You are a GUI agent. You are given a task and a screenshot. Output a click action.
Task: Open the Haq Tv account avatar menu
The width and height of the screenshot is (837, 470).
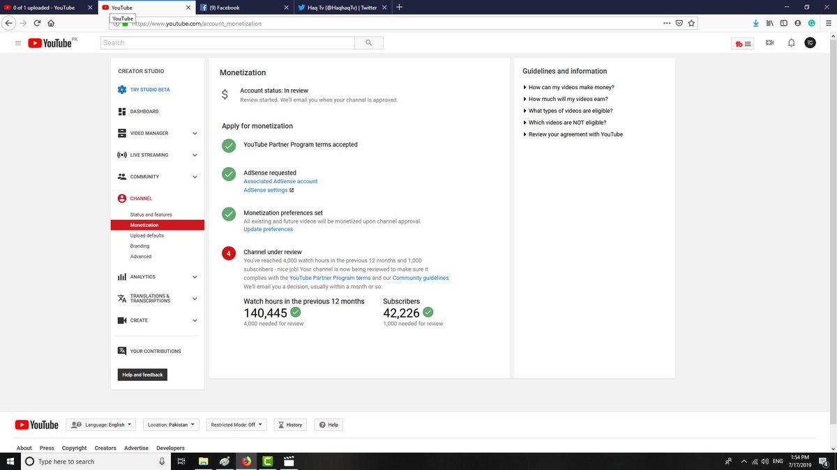click(810, 43)
